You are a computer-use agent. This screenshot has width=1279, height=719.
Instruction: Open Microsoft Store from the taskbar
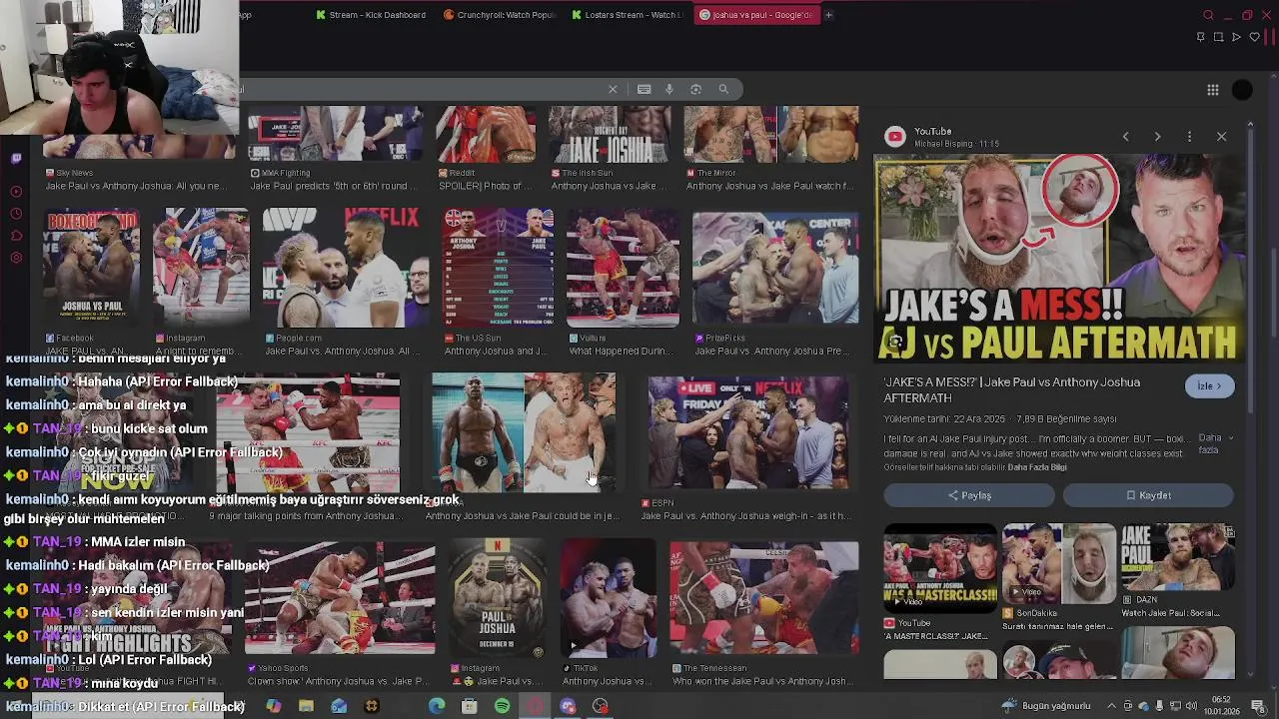click(469, 706)
